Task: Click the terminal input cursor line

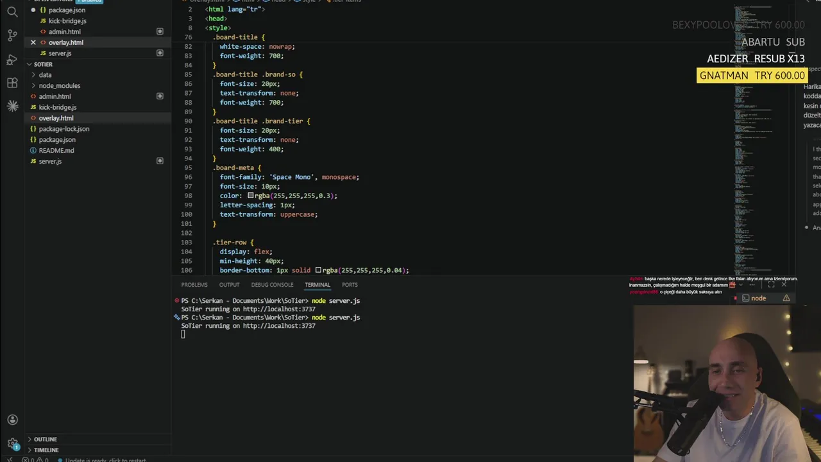Action: 183,334
